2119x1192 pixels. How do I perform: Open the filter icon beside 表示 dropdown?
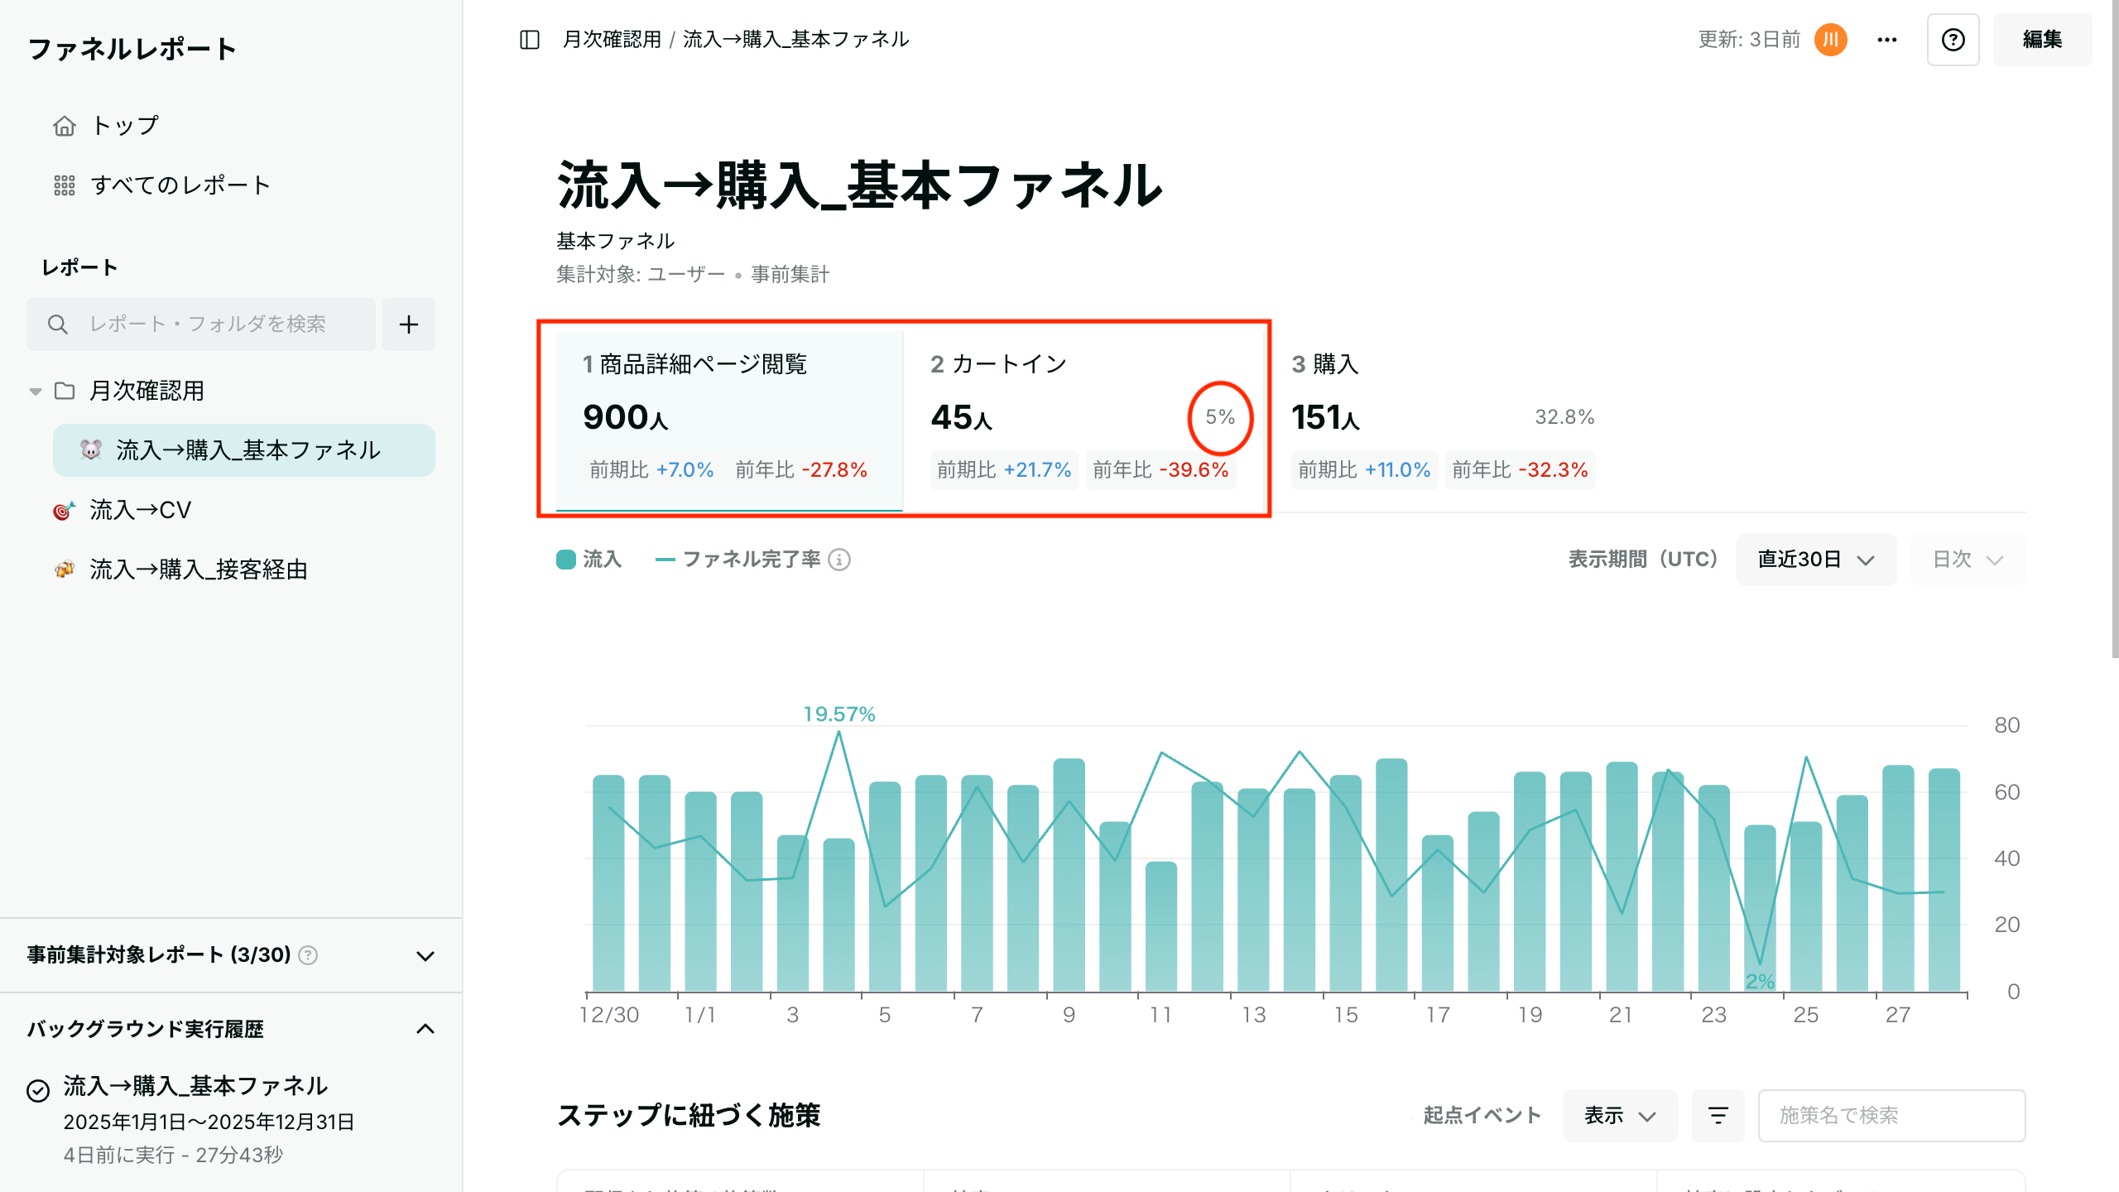click(x=1718, y=1116)
